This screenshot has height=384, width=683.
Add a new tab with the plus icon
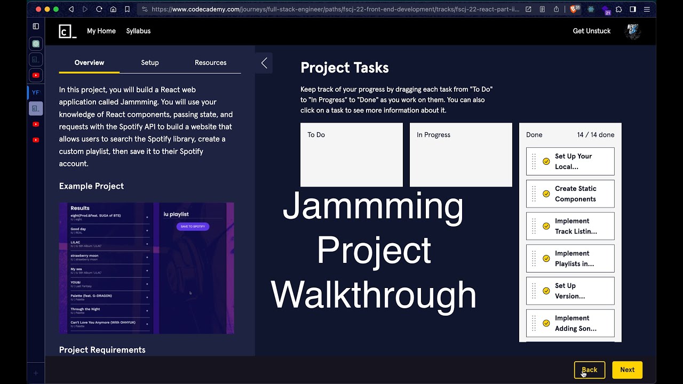click(36, 373)
